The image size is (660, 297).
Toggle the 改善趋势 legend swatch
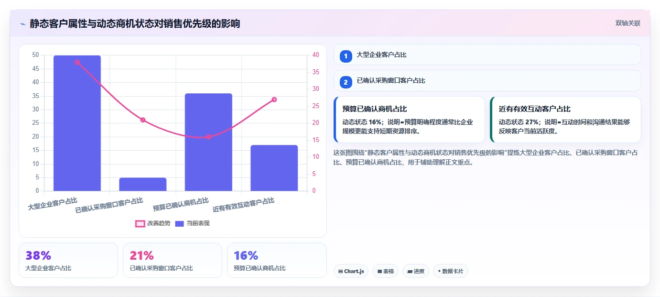[140, 223]
